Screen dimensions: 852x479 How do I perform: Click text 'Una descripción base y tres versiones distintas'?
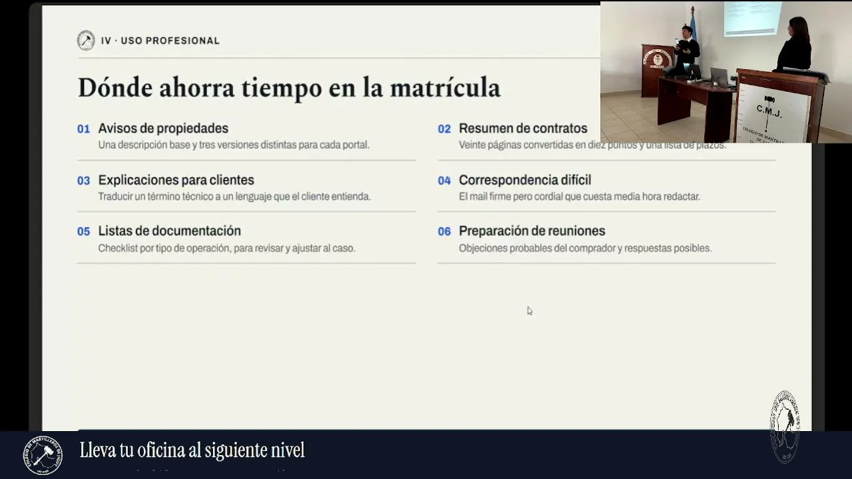tap(197, 145)
